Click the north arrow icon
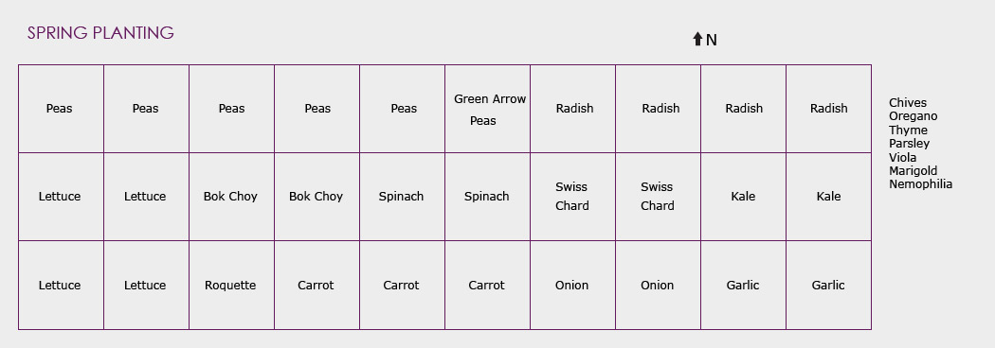995x348 pixels. 697,39
